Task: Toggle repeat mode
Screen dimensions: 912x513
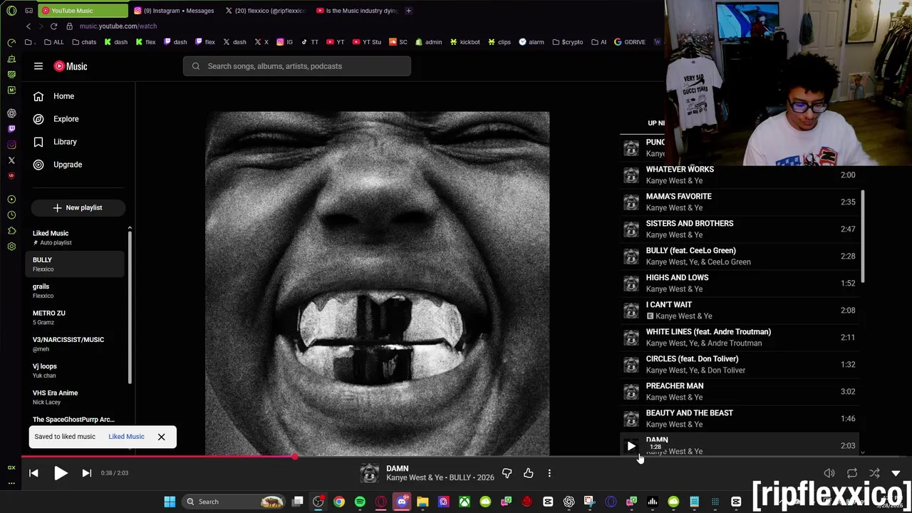Action: point(852,473)
